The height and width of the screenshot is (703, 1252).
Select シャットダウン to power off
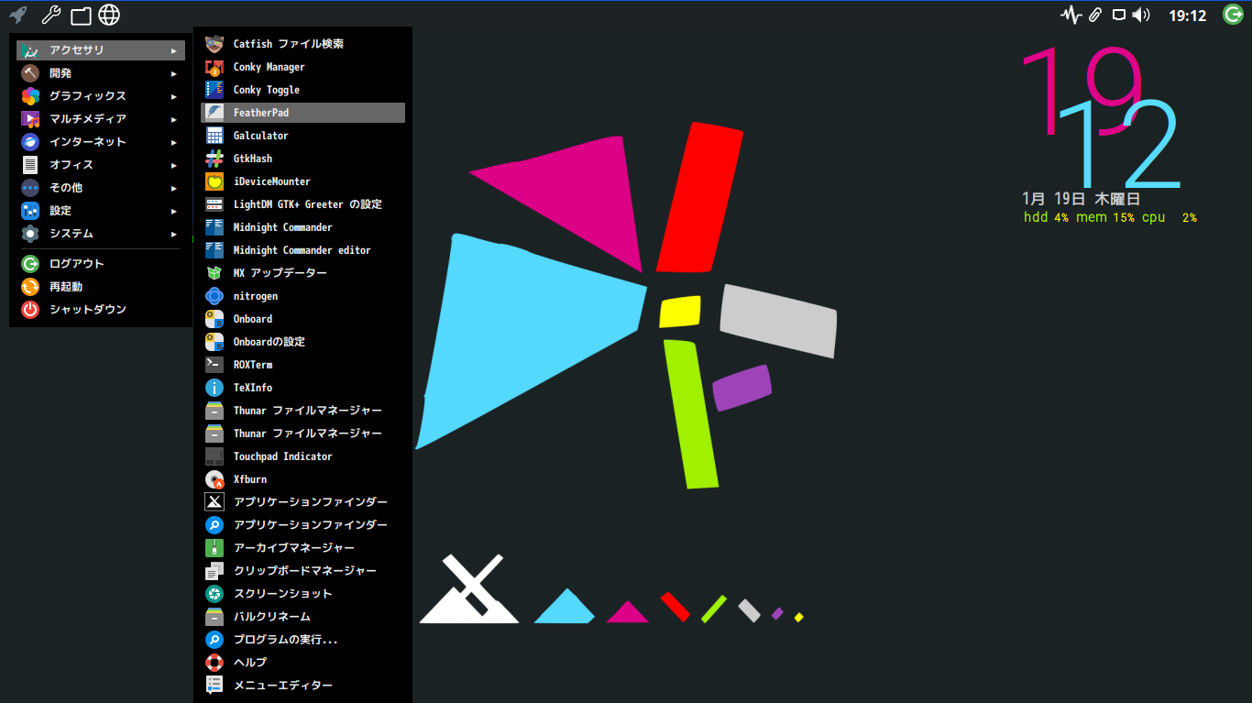click(101, 310)
